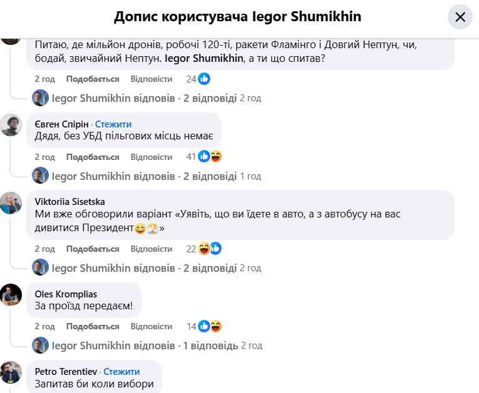Open Viktoriia Sisetska's profile avatar

(11, 202)
